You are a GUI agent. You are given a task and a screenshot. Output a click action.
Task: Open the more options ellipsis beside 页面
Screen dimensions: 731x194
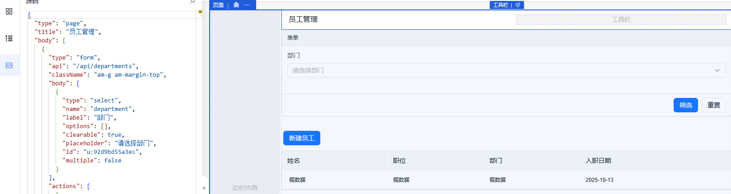tap(247, 5)
